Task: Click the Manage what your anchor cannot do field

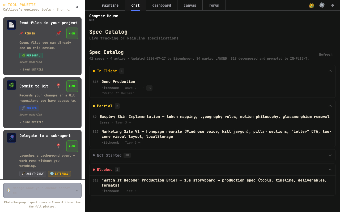Action: [42, 191]
